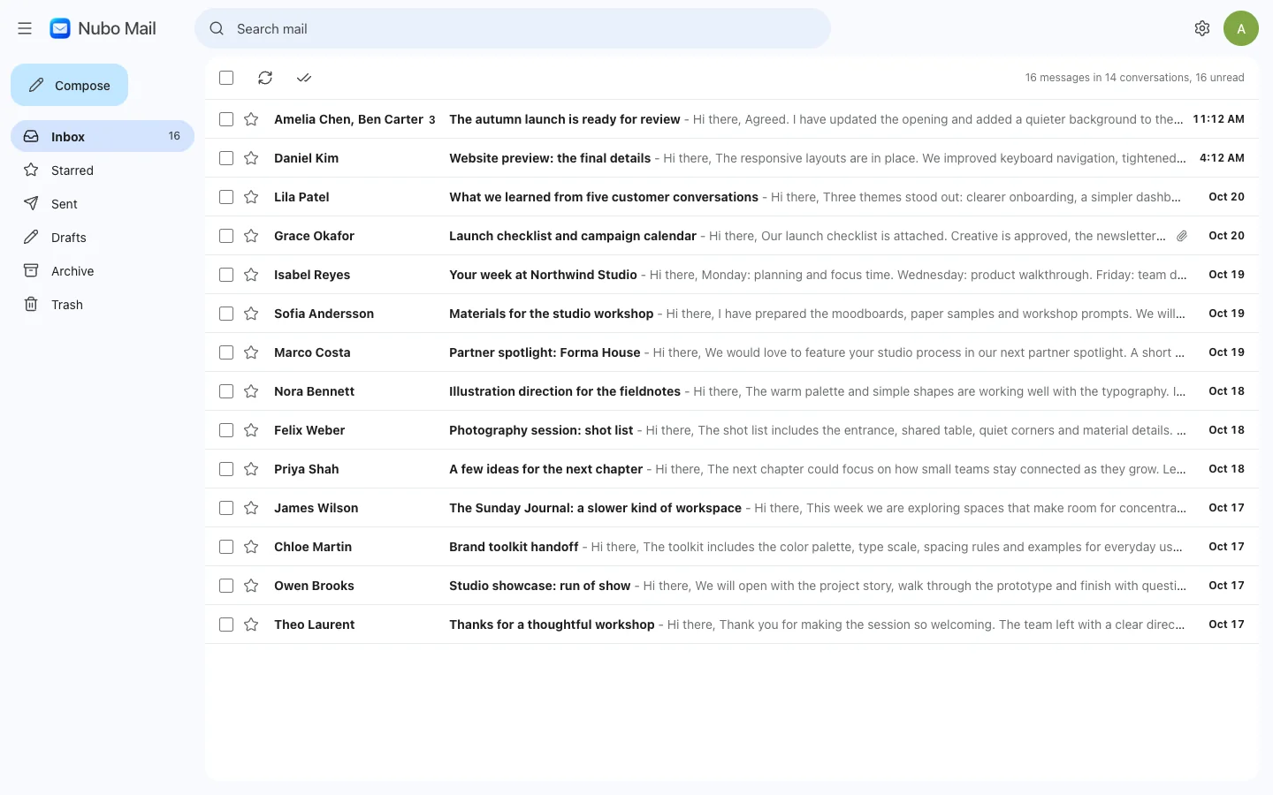Screen dimensions: 1273x795
Task: Open the account avatar A
Action: [x=1241, y=28]
